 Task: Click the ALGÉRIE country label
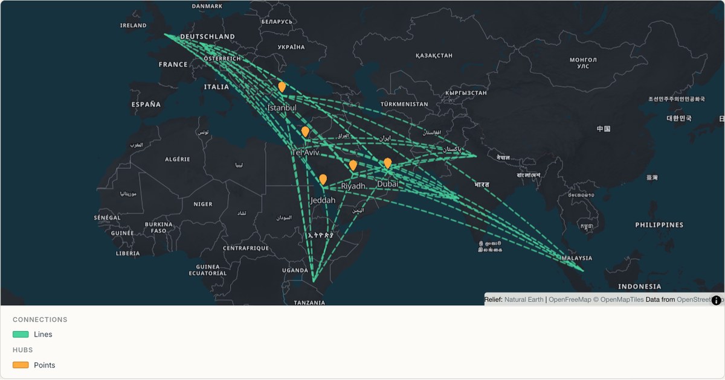pos(178,159)
